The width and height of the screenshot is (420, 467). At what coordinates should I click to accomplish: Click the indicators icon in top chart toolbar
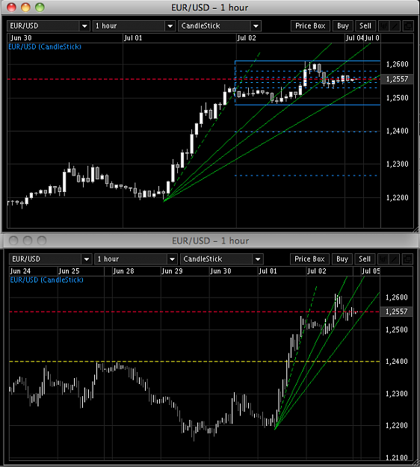click(383, 26)
